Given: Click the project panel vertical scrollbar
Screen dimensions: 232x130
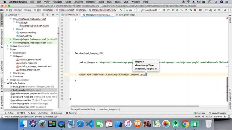Looking at the screenshot, I should pyautogui.click(x=58, y=67).
